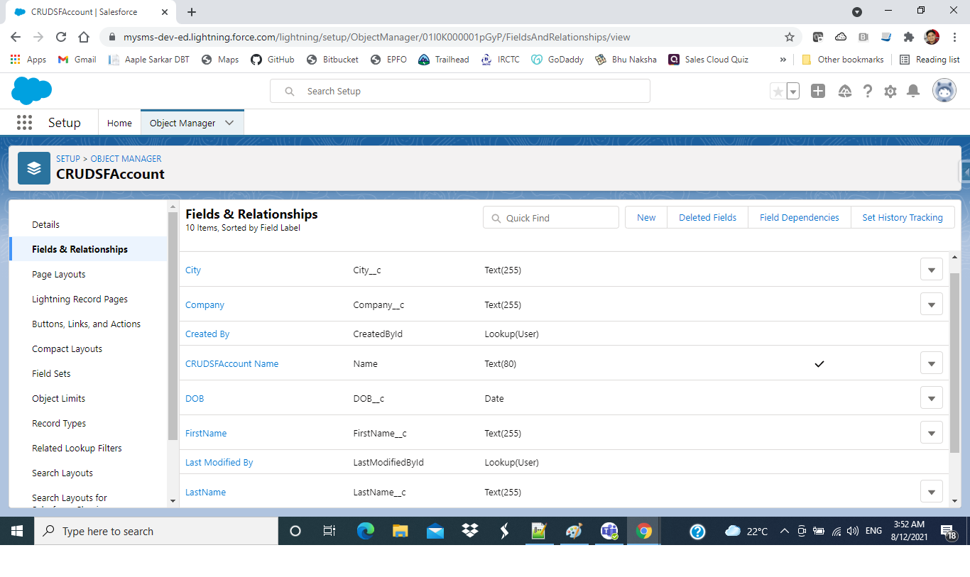Open Compact Layouts sidebar item

[67, 348]
